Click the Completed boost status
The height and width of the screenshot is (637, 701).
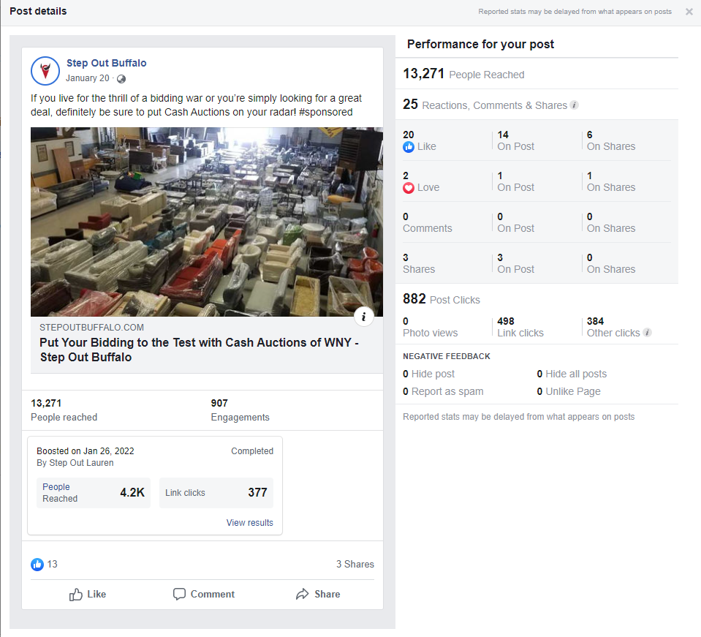click(252, 451)
